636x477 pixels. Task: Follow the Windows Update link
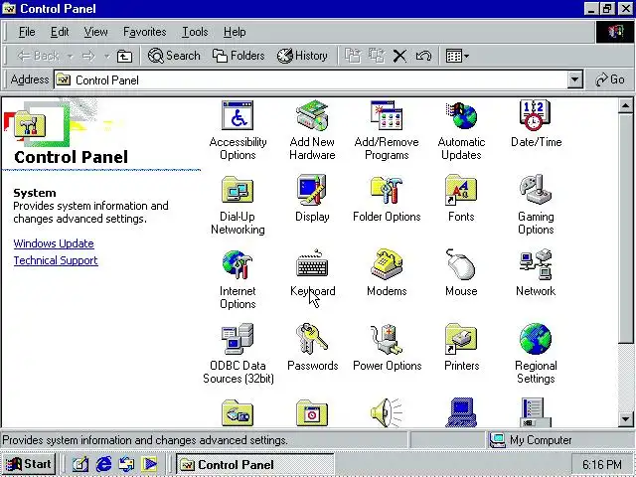point(54,243)
